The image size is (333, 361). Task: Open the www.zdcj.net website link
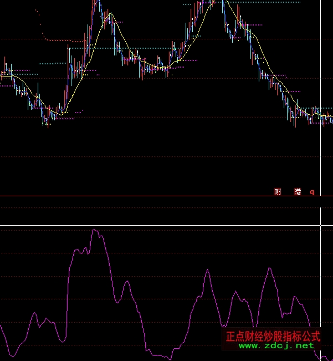tap(276, 345)
